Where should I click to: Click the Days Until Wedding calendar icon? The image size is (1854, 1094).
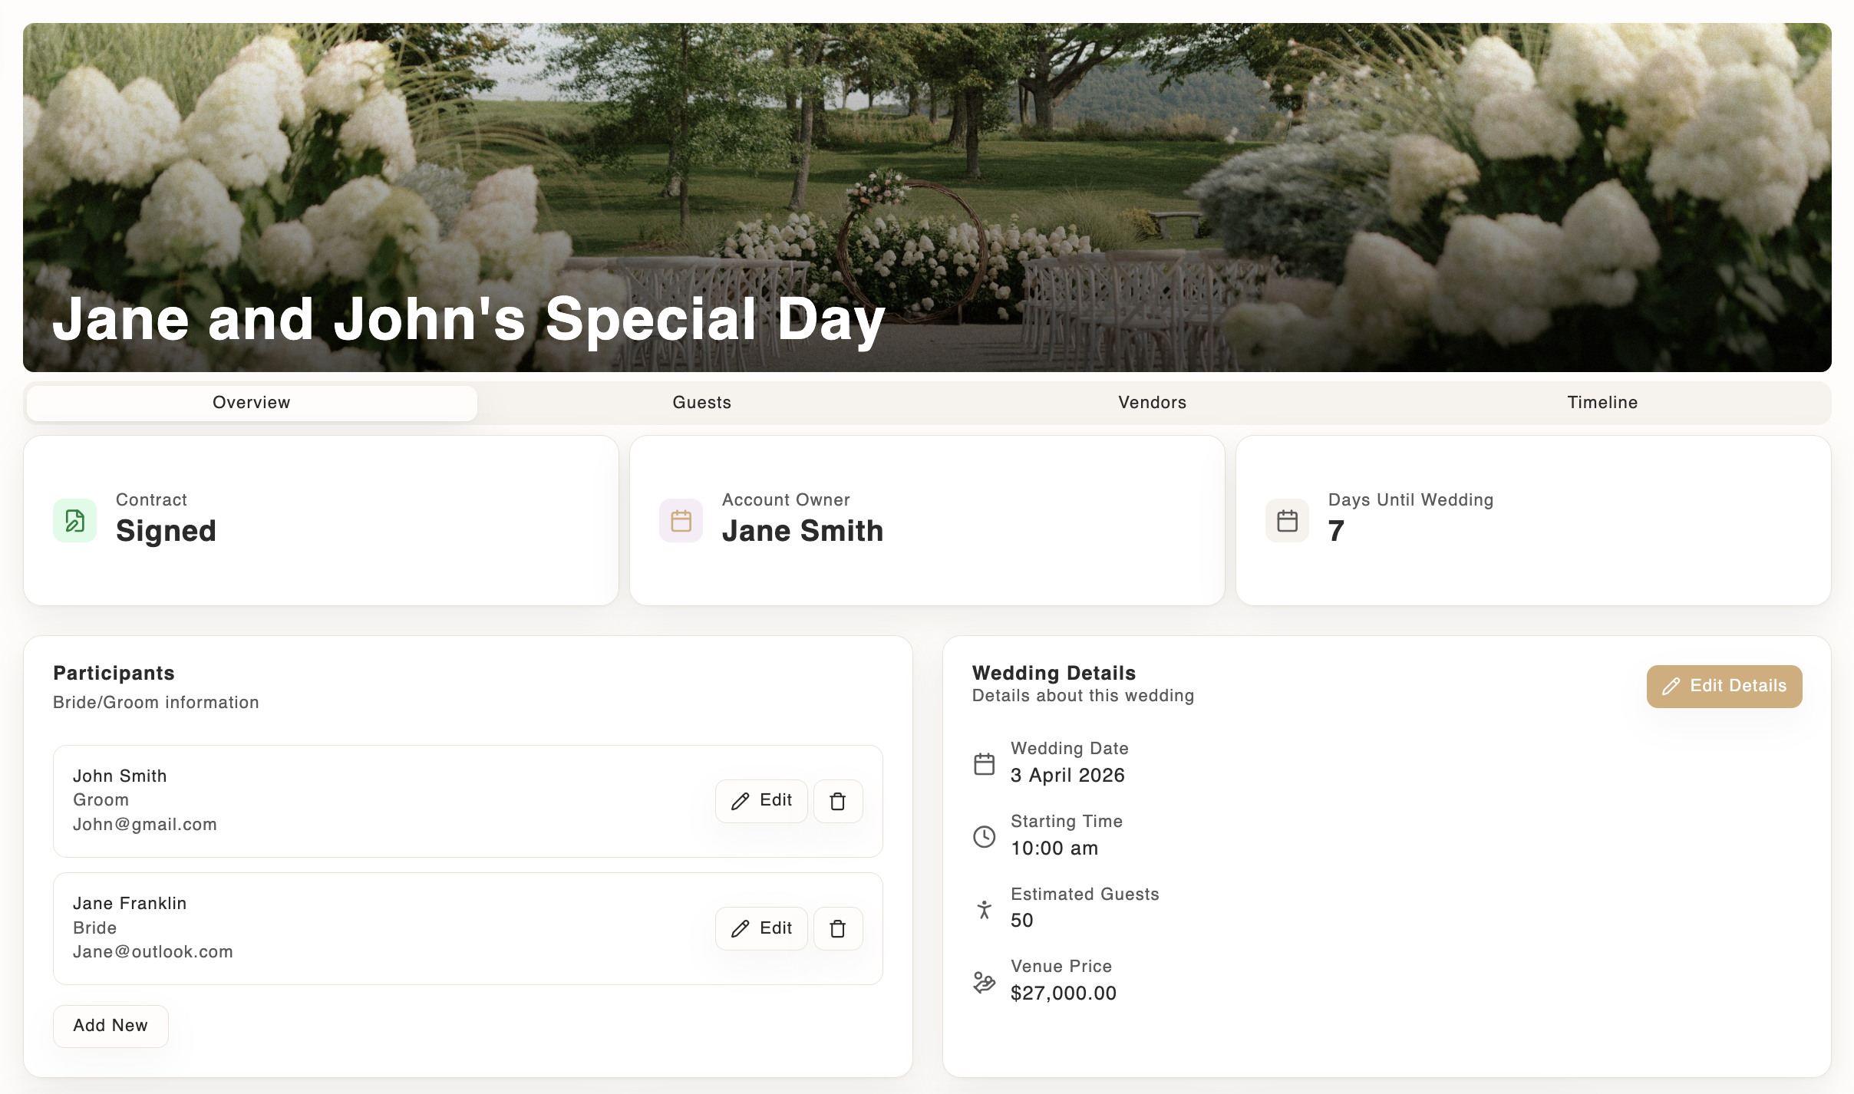(1287, 520)
